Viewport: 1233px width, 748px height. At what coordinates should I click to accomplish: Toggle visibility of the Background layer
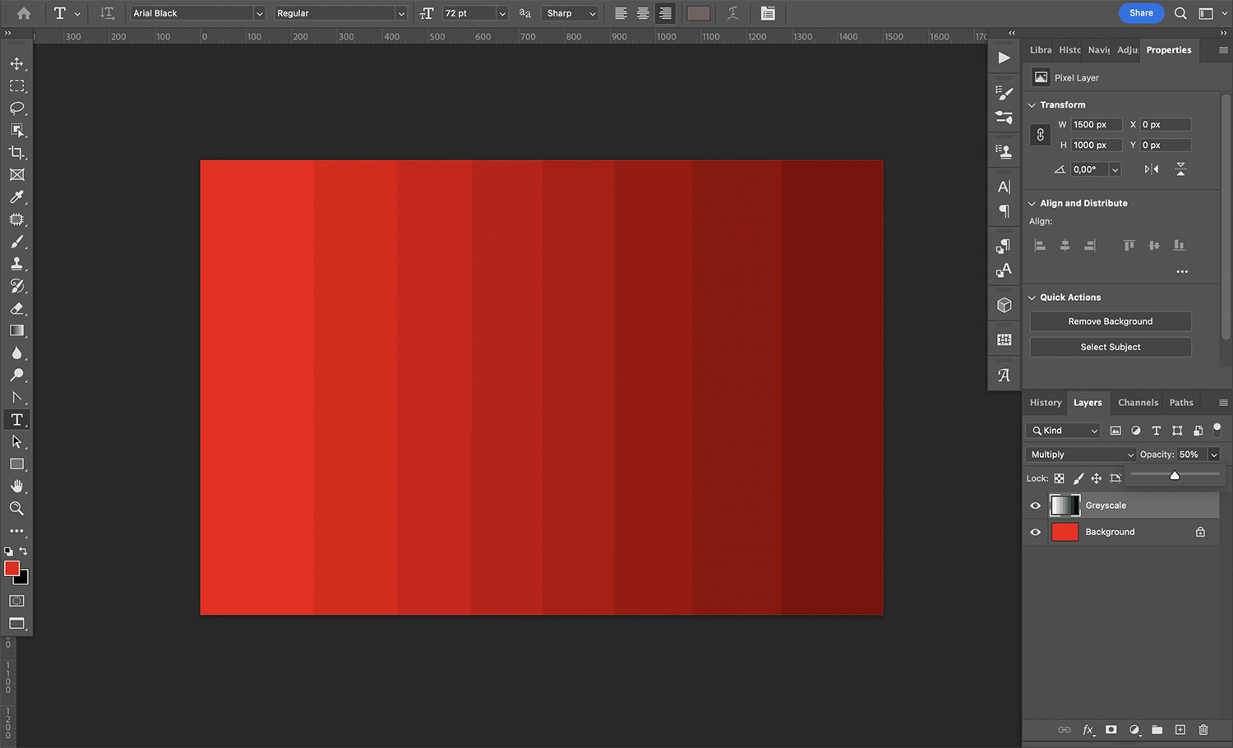(1035, 532)
